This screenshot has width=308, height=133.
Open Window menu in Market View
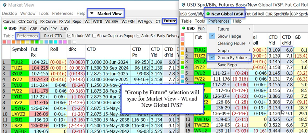(x=28, y=13)
